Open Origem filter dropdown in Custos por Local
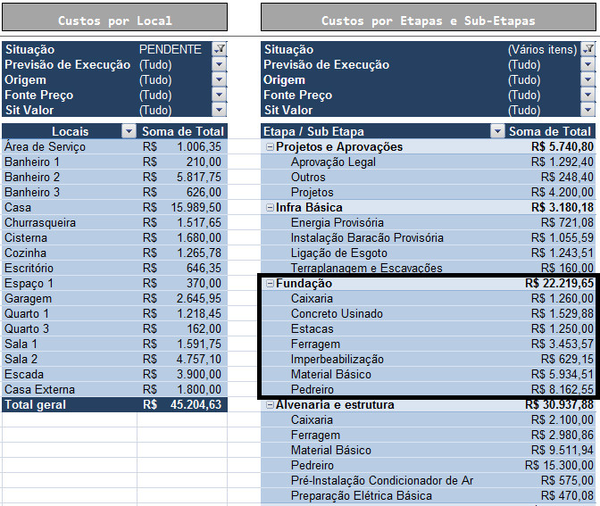 [x=220, y=79]
